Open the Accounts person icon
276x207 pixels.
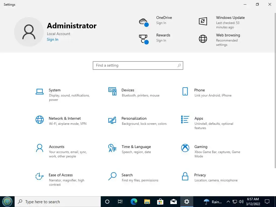[x=40, y=148]
